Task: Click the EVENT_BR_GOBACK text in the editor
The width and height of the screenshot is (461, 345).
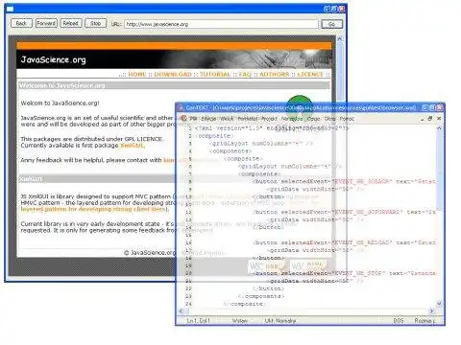Action: [x=362, y=181]
